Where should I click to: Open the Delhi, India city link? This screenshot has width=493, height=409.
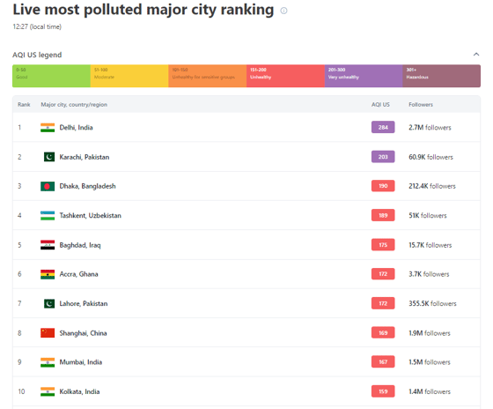[x=76, y=128]
